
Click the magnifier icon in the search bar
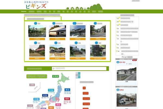click(x=54, y=68)
